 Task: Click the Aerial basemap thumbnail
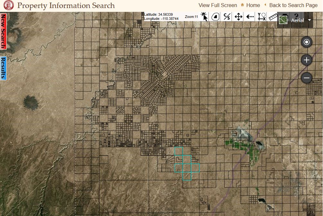[283, 20]
